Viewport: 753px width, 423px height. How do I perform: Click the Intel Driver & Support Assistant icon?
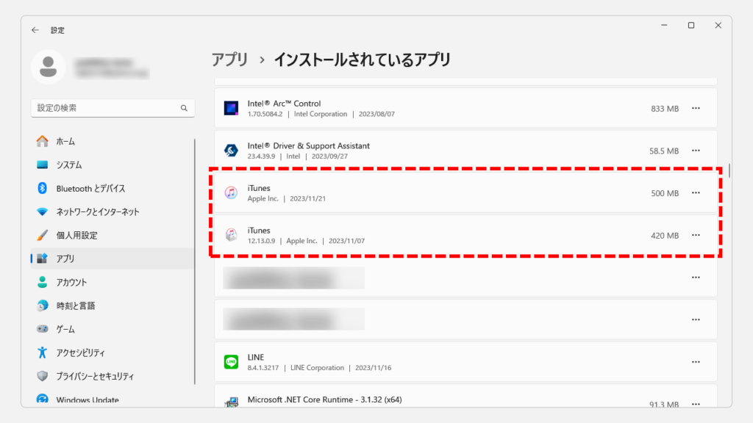pyautogui.click(x=231, y=151)
